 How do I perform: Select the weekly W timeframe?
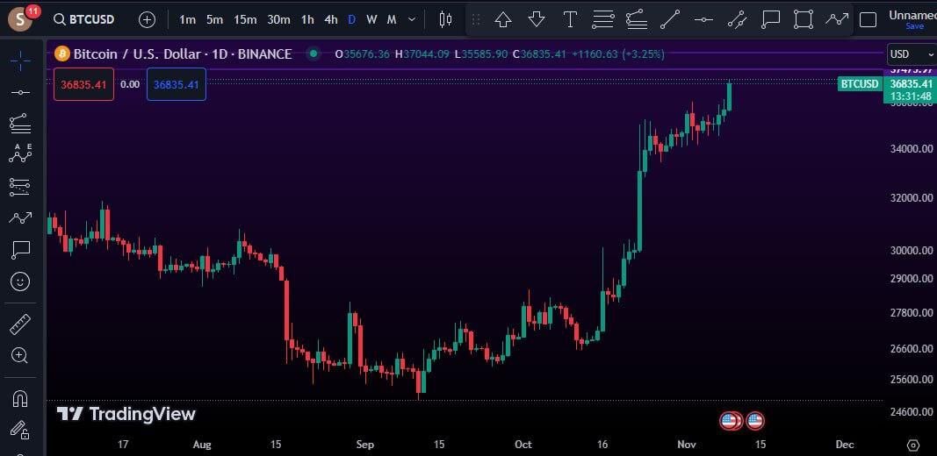click(x=371, y=19)
